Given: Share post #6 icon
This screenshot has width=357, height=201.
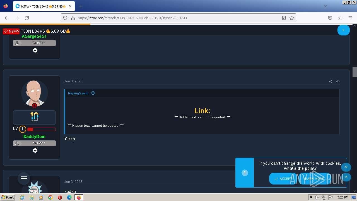Looking at the screenshot, I should pyautogui.click(x=331, y=81).
